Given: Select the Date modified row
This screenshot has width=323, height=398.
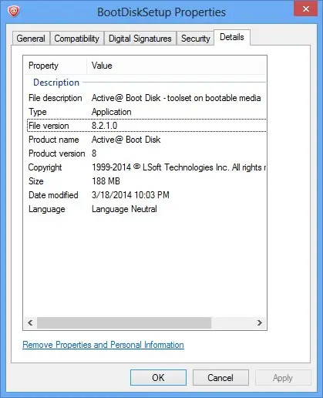Looking at the screenshot, I should (x=146, y=195).
